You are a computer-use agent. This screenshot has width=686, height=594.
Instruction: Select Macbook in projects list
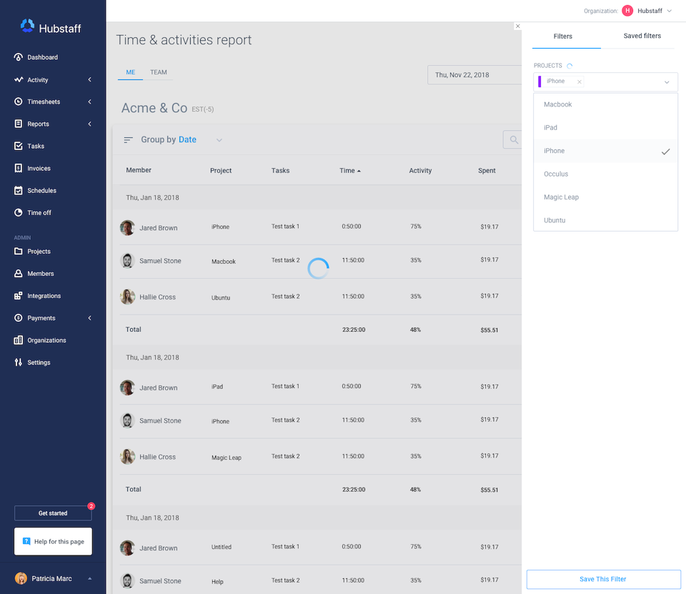tap(605, 104)
